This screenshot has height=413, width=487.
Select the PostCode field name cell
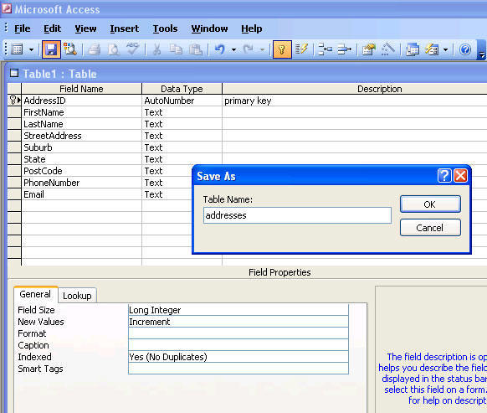coord(81,171)
